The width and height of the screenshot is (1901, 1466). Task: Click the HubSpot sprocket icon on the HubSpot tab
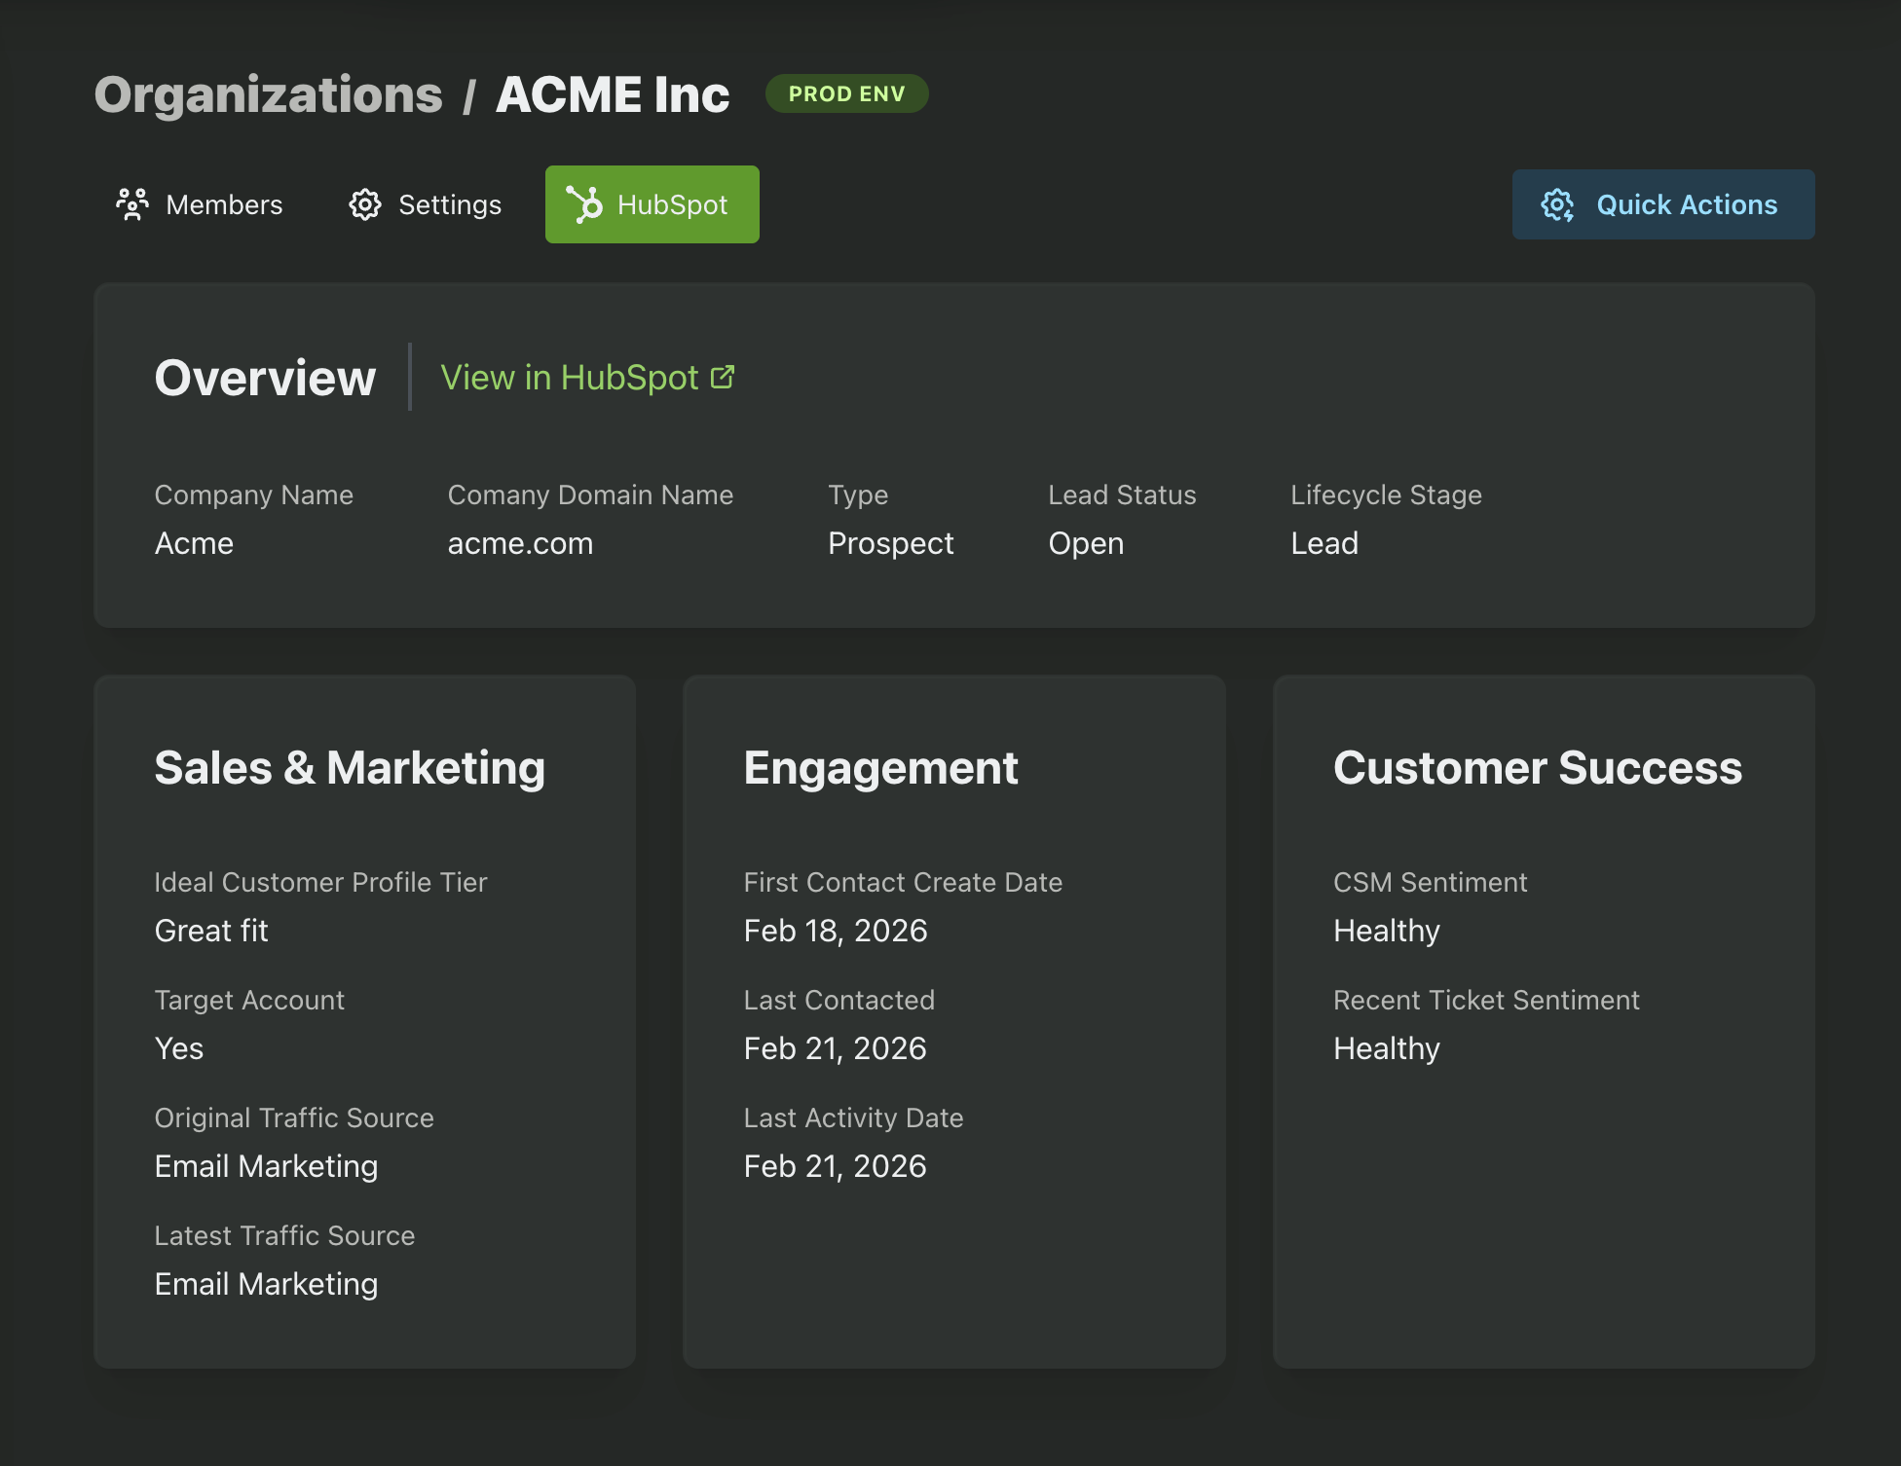[x=587, y=204]
